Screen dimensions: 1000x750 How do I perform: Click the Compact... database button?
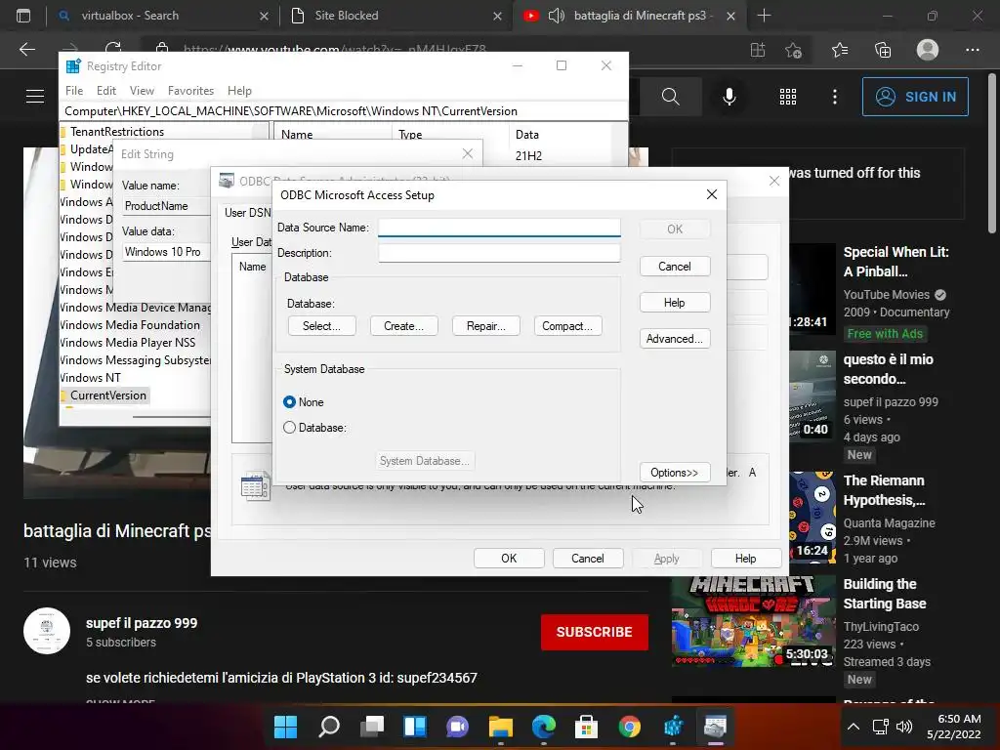pyautogui.click(x=567, y=326)
